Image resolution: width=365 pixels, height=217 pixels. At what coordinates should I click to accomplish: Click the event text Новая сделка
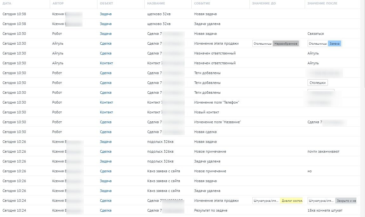(205, 132)
